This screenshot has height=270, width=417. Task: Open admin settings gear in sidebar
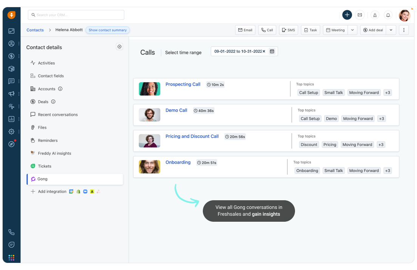coord(11,132)
